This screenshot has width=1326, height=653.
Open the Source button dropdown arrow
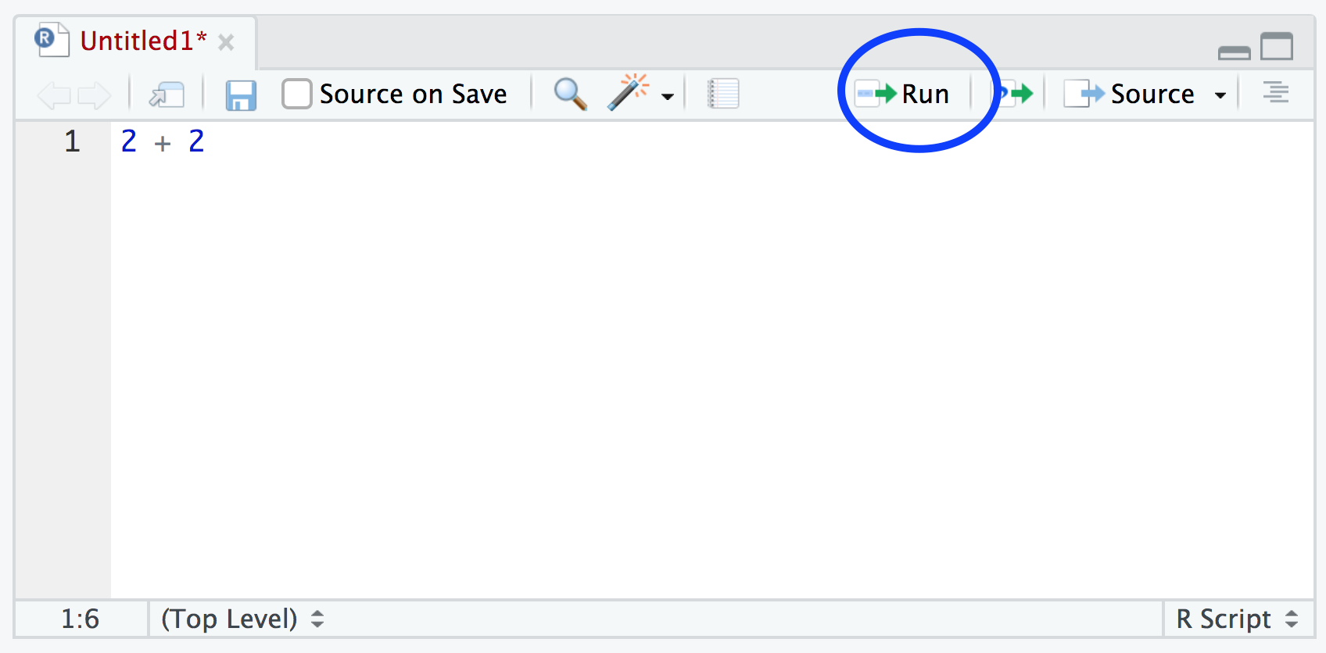(x=1220, y=95)
